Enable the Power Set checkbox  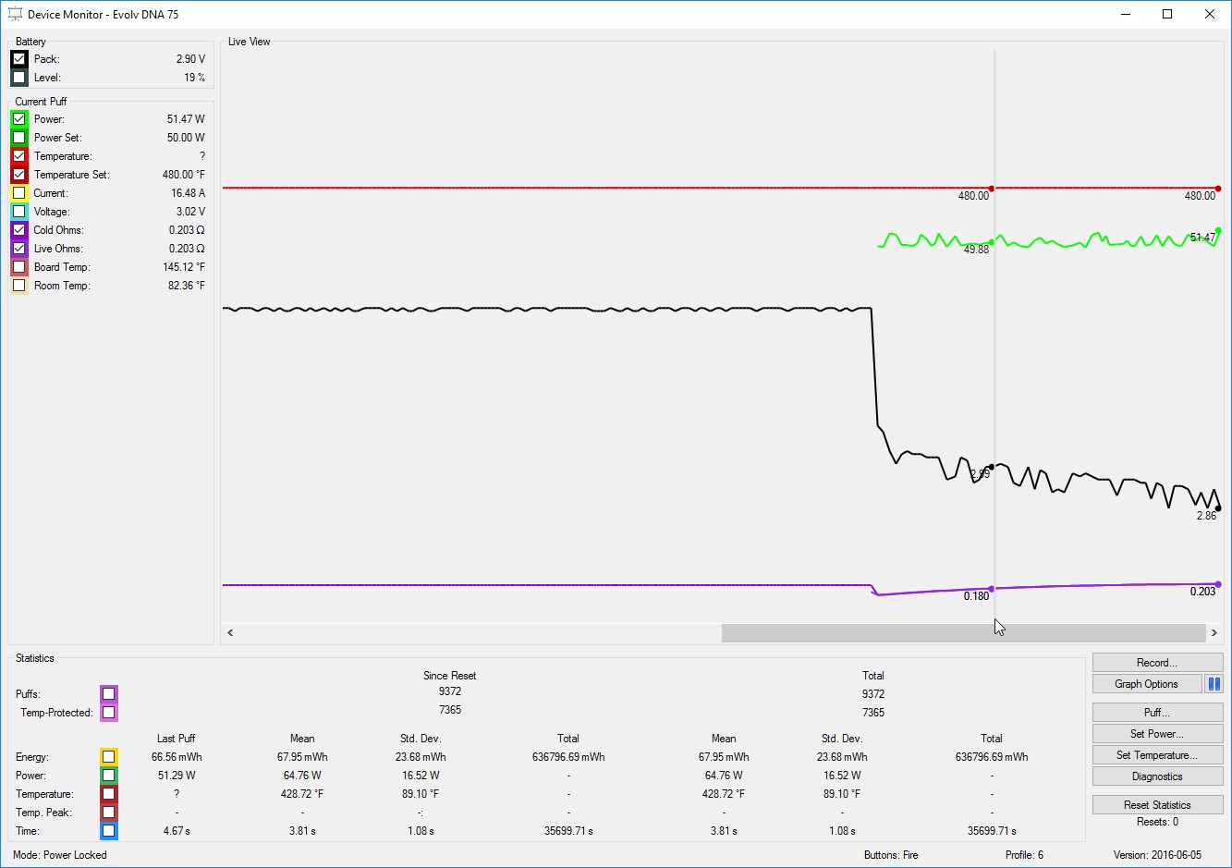pyautogui.click(x=18, y=138)
